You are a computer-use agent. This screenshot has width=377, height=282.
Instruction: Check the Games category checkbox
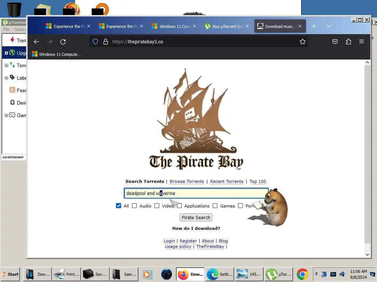point(215,206)
